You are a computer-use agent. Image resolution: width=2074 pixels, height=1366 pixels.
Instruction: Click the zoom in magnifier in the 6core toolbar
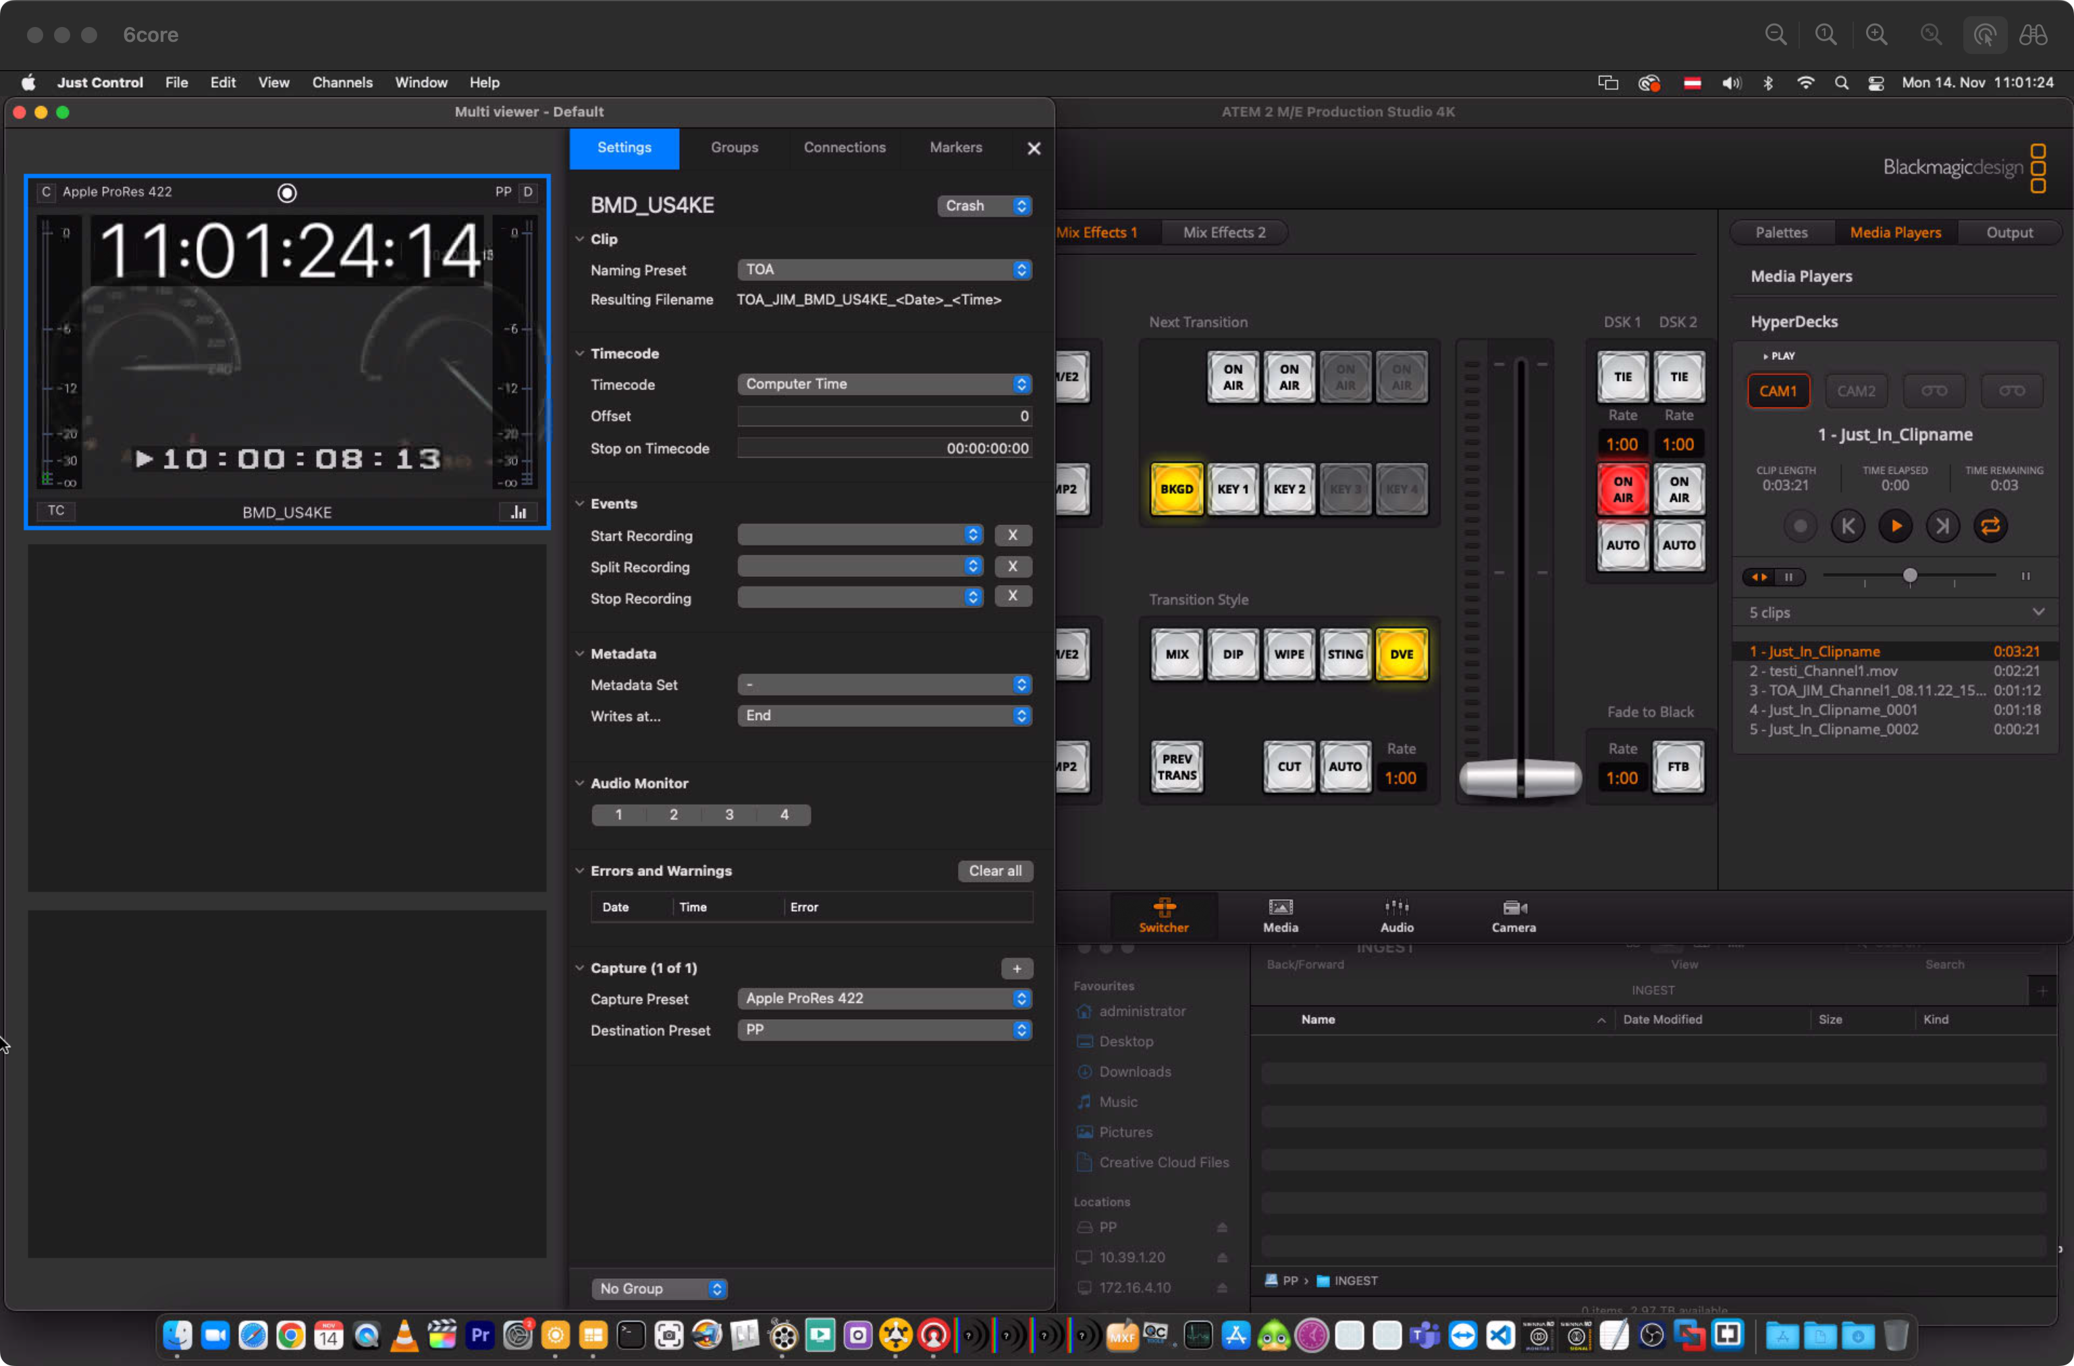[1876, 35]
